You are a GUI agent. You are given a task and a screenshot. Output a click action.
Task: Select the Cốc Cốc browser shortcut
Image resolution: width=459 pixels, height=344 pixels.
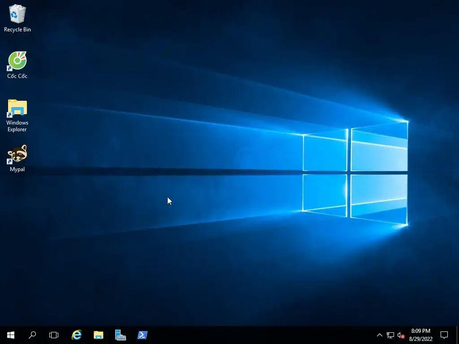coord(17,65)
